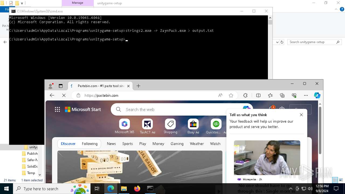Click the Microsoft Start logo
The image size is (345, 194).
[83, 109]
